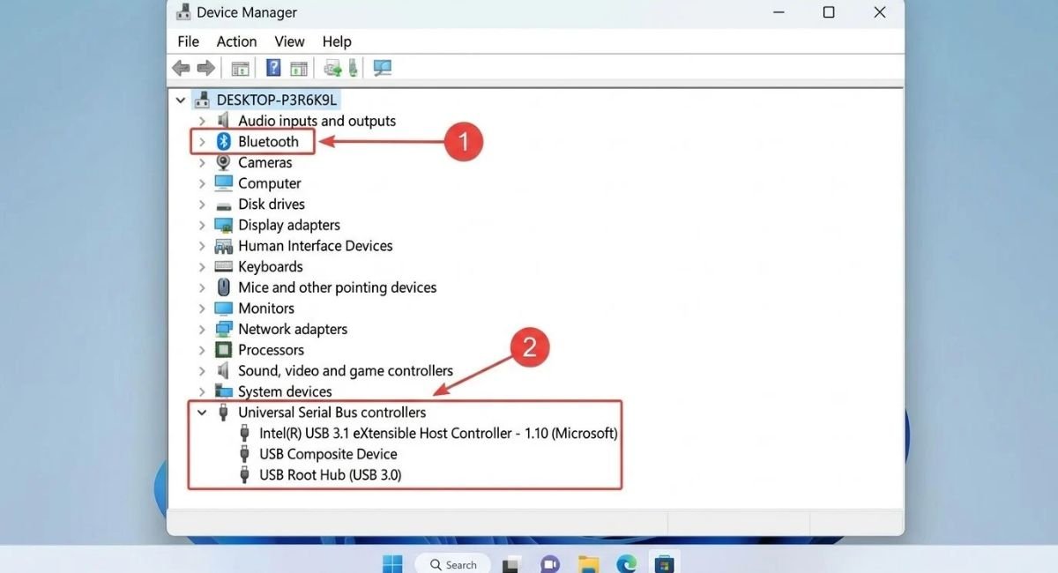Click the Processors chip icon
Image resolution: width=1058 pixels, height=573 pixels.
pos(223,350)
